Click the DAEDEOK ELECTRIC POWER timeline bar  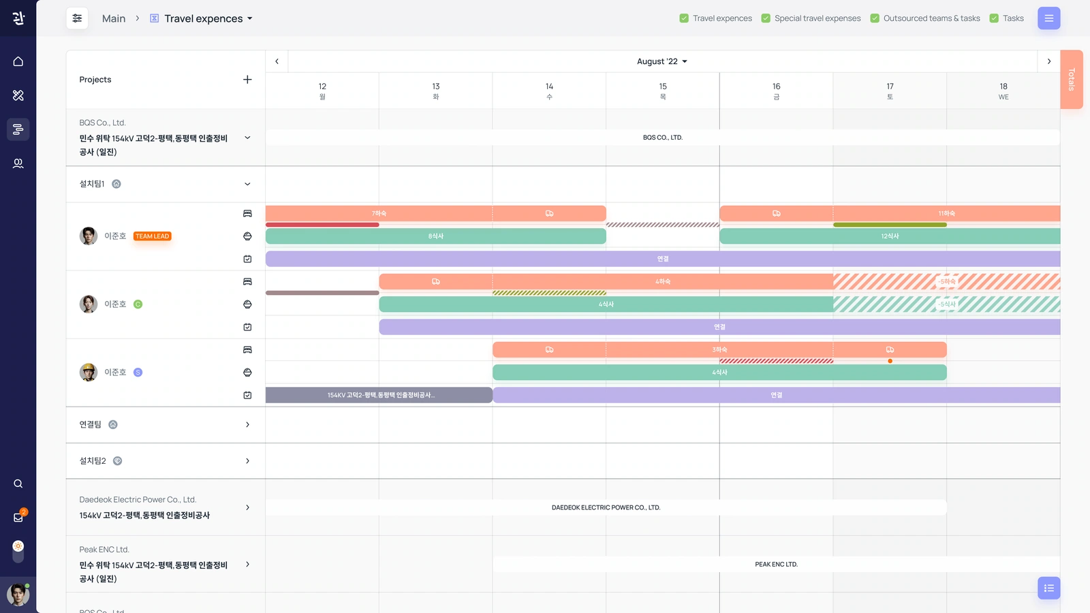click(x=606, y=507)
